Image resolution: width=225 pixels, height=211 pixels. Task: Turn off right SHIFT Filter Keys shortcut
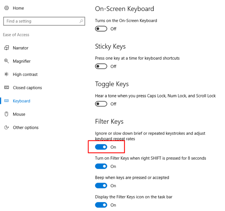click(x=101, y=166)
